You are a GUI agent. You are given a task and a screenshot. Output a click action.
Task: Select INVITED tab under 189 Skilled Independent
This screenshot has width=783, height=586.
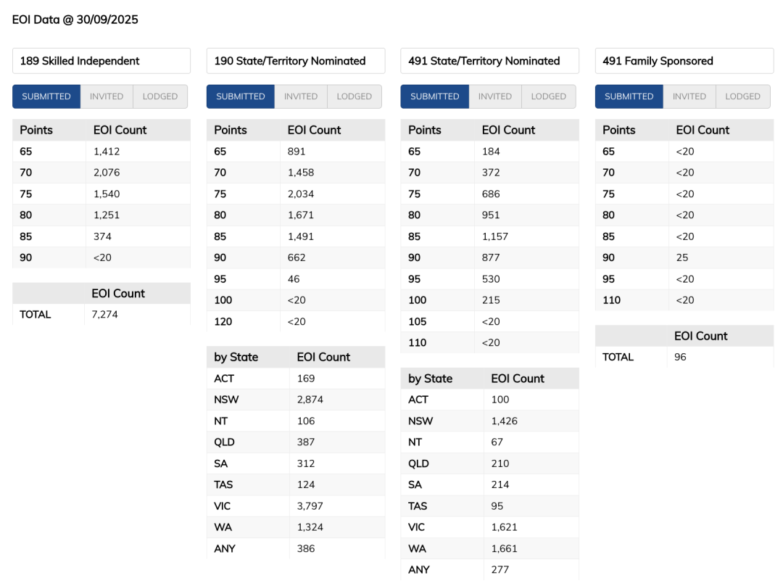pyautogui.click(x=107, y=96)
